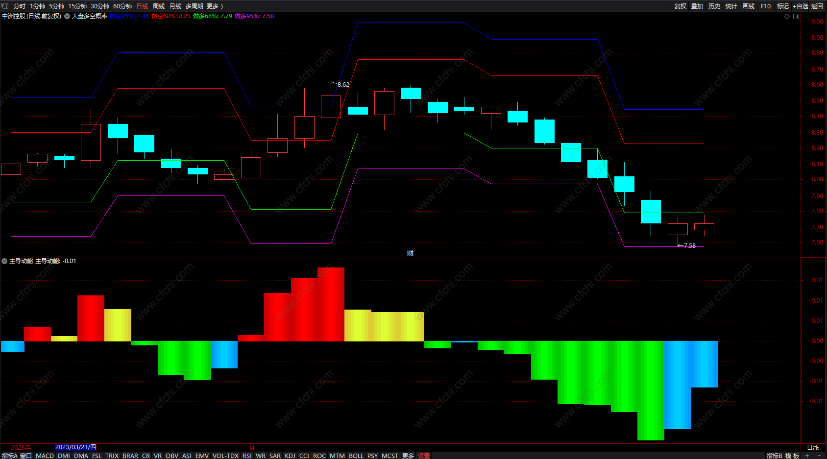Expand the 大盘多空概率 indicator dropdown
This screenshot has width=827, height=459.
coord(67,16)
